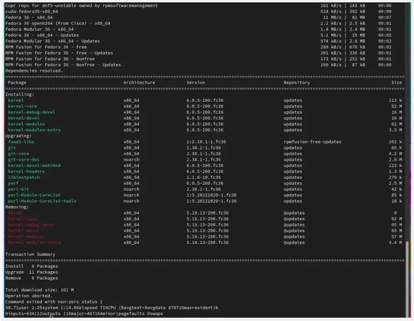
Task: Click the green kernel-modules-extra package name
Action: click(34, 130)
